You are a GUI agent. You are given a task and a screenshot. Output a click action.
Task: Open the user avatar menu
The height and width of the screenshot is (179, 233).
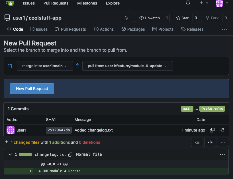[219, 3]
